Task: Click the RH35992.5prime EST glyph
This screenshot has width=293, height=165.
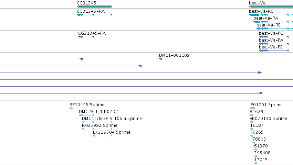Action: pyautogui.click(x=97, y=129)
